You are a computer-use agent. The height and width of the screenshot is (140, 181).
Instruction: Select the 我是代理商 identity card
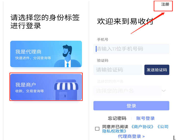(46, 54)
